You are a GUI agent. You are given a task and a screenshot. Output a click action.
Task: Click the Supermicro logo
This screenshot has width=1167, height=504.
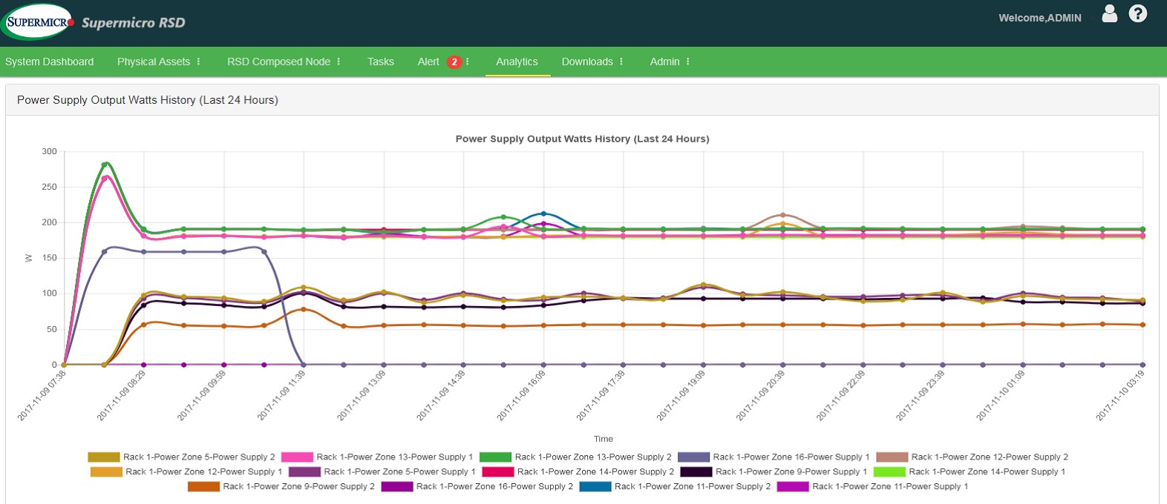pyautogui.click(x=39, y=22)
